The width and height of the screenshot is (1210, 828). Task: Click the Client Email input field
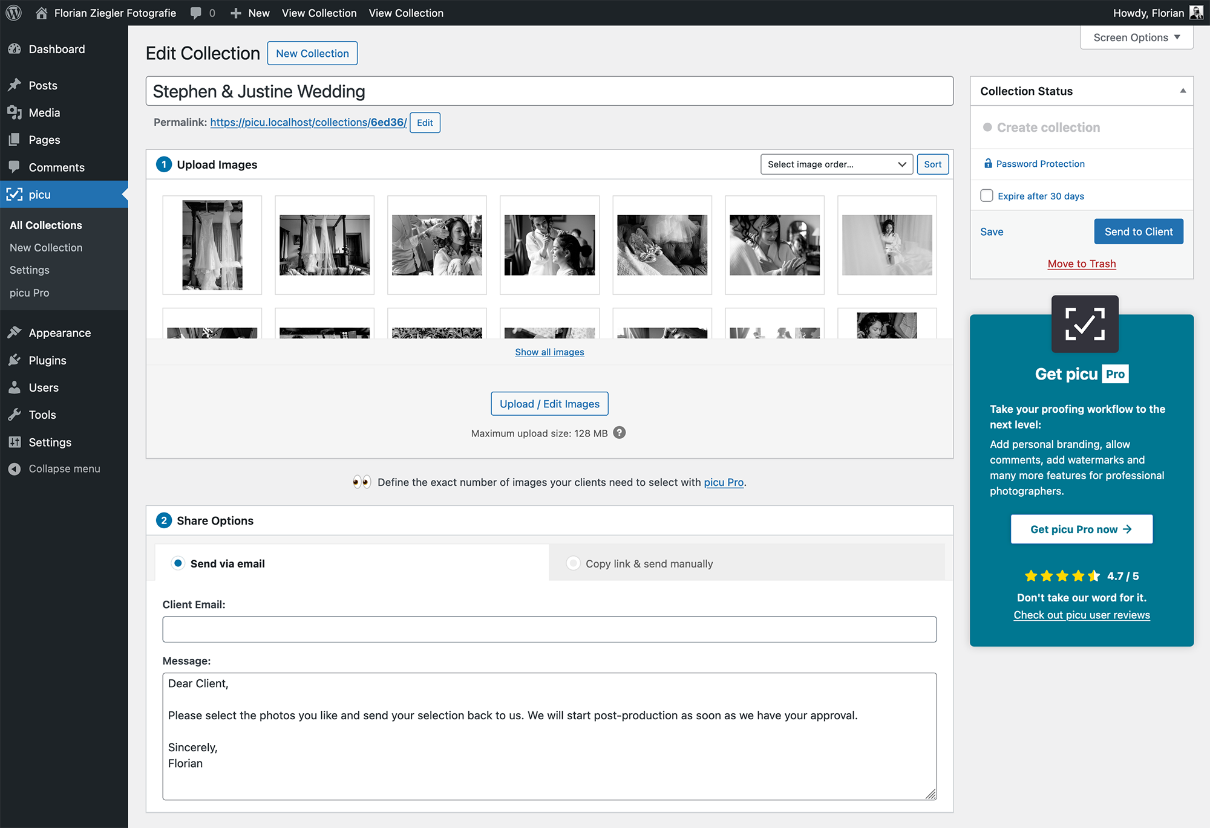(x=550, y=630)
